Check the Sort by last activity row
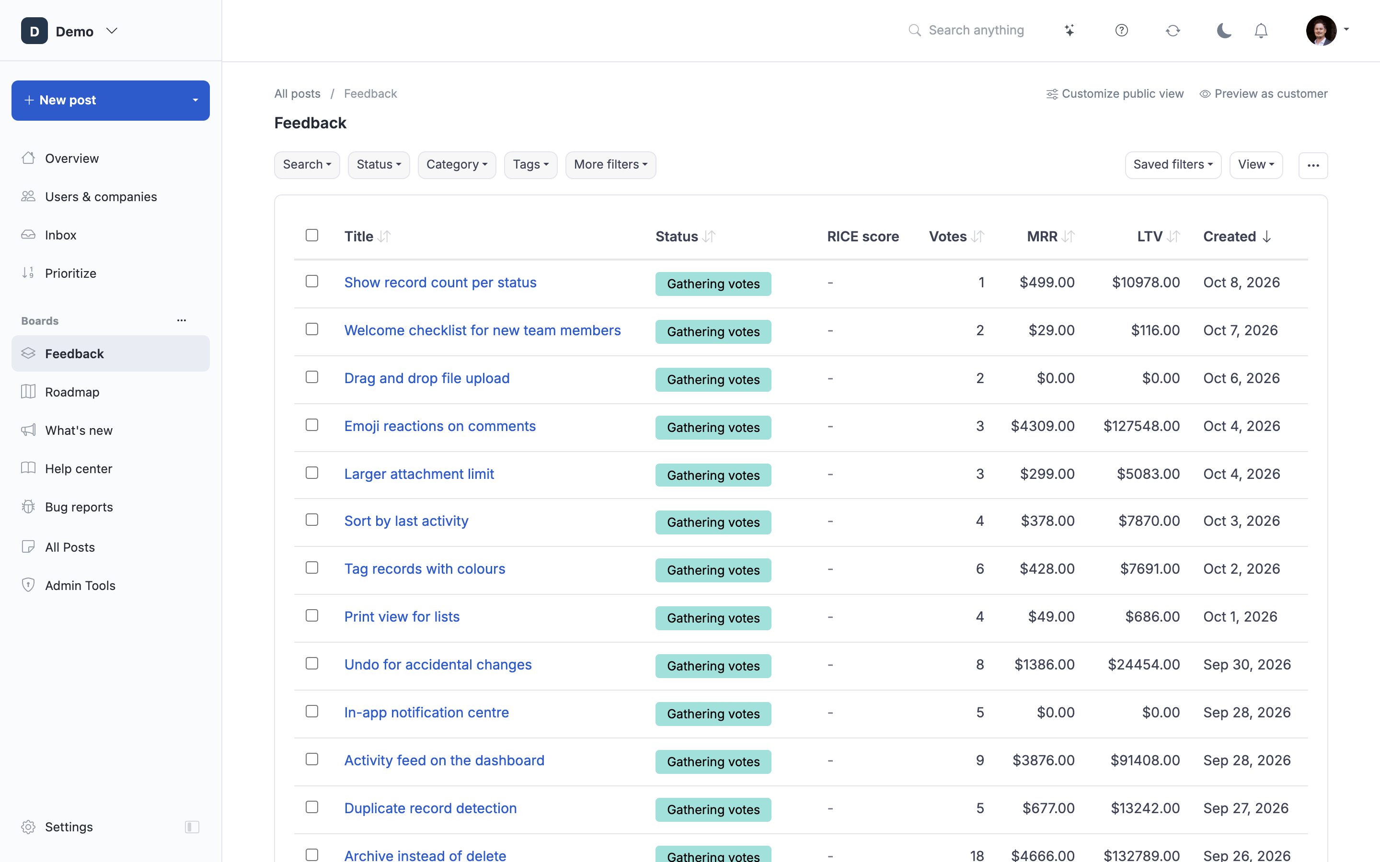 [312, 520]
